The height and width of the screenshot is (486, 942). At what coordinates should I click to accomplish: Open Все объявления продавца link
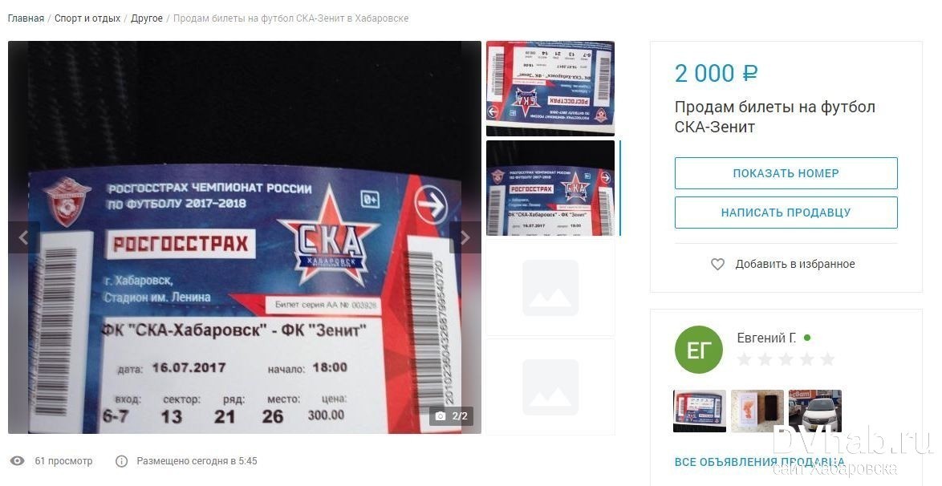coord(759,462)
